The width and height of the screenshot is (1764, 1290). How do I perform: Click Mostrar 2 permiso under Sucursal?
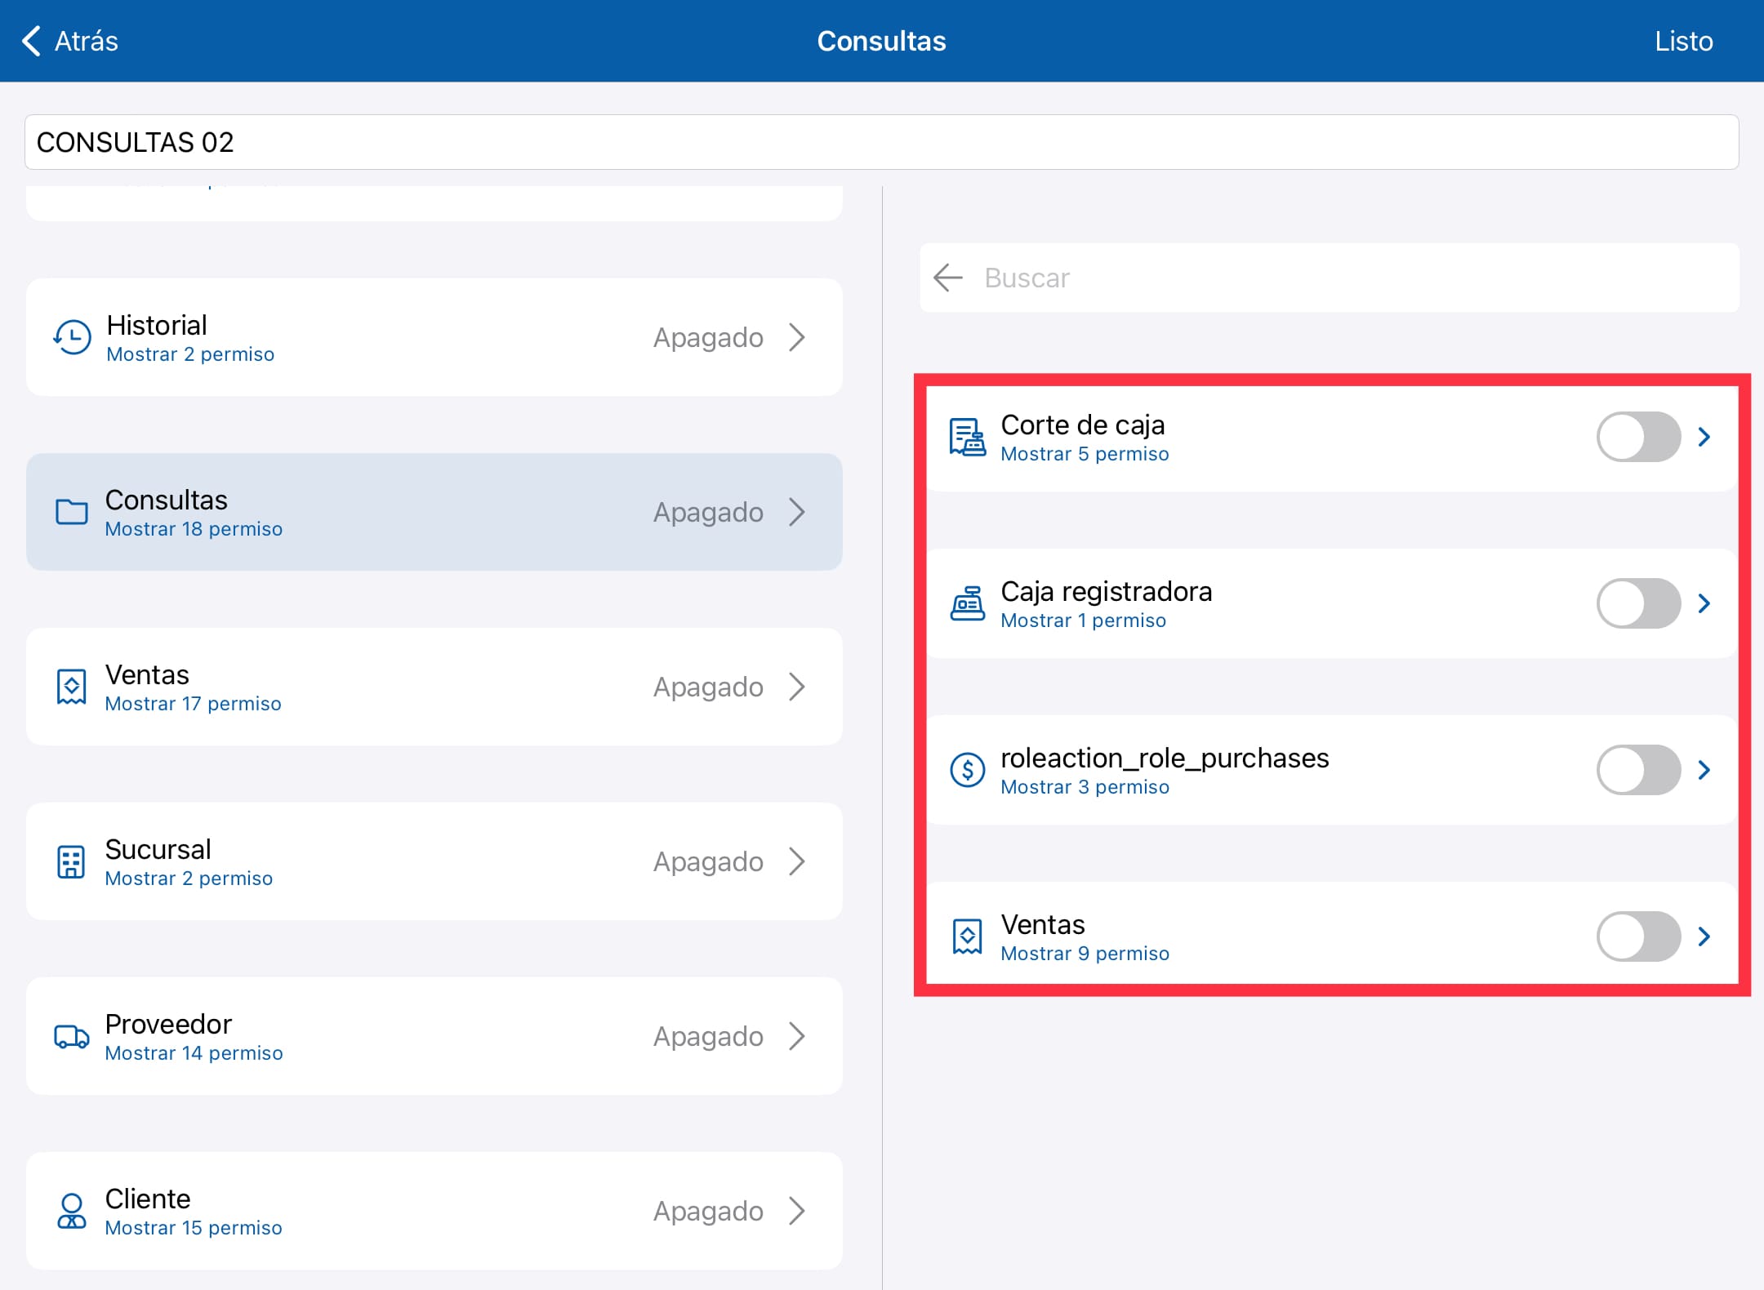click(189, 879)
